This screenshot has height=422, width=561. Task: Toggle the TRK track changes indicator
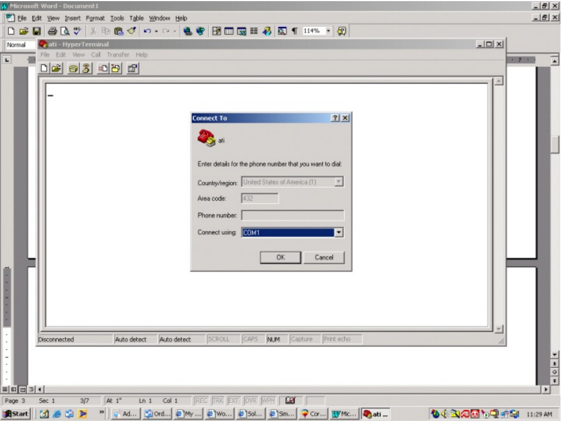tap(217, 400)
